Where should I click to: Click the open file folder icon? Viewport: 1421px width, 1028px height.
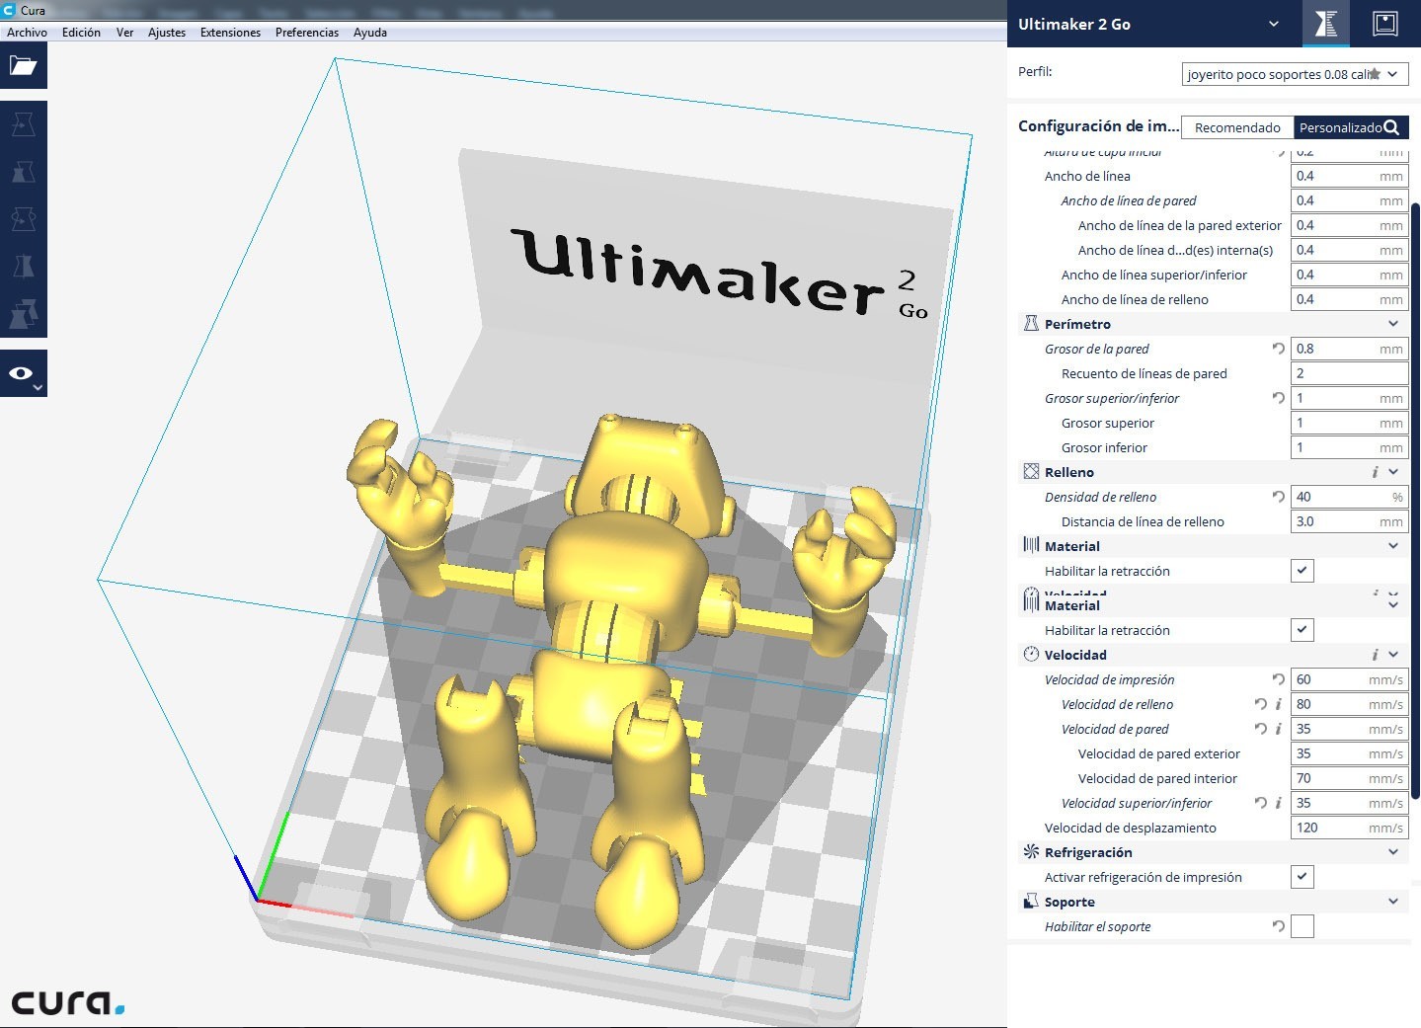[x=23, y=66]
